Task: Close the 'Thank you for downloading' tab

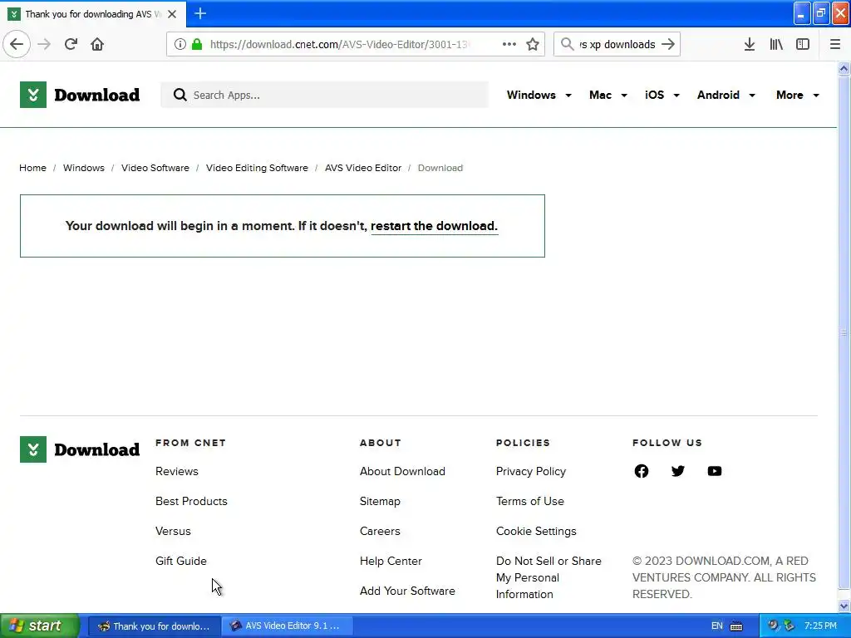Action: tap(172, 14)
